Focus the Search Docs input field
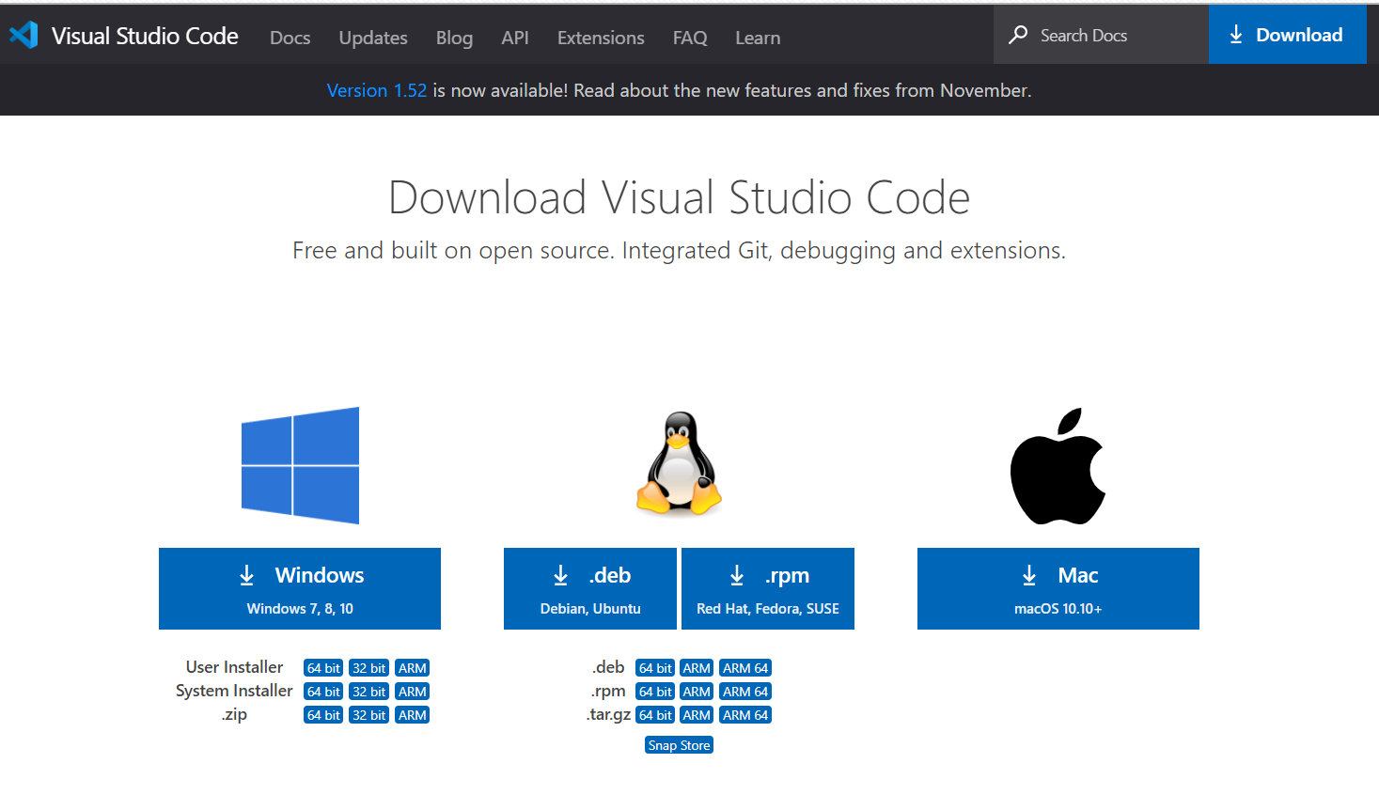Viewport: 1379px width, 810px height. [1101, 35]
